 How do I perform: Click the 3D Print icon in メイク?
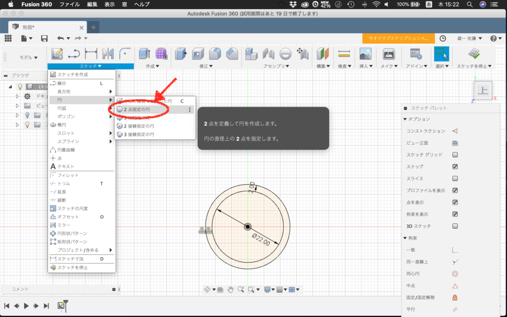point(389,53)
